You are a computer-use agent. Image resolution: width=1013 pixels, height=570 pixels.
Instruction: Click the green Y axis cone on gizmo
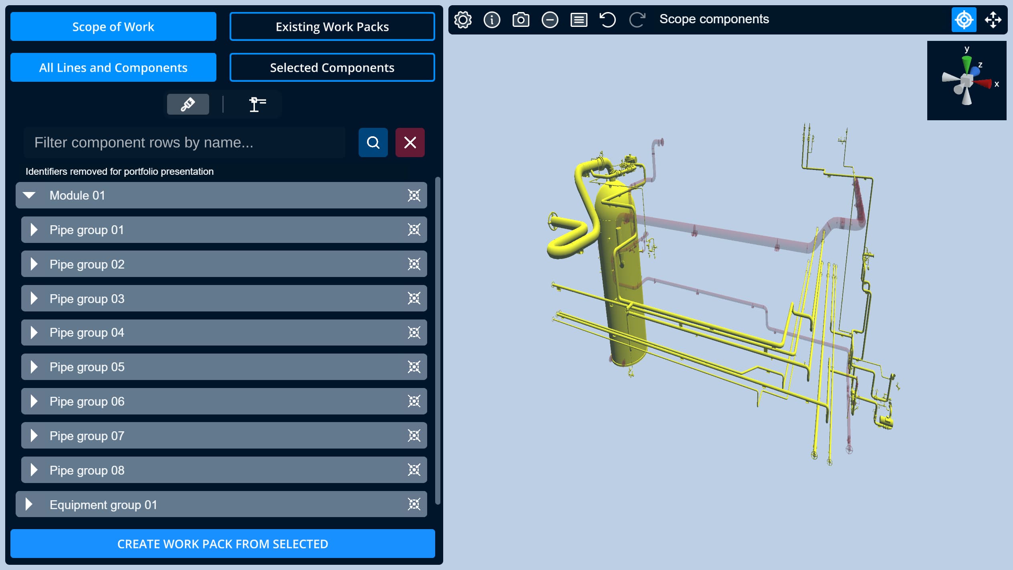967,64
